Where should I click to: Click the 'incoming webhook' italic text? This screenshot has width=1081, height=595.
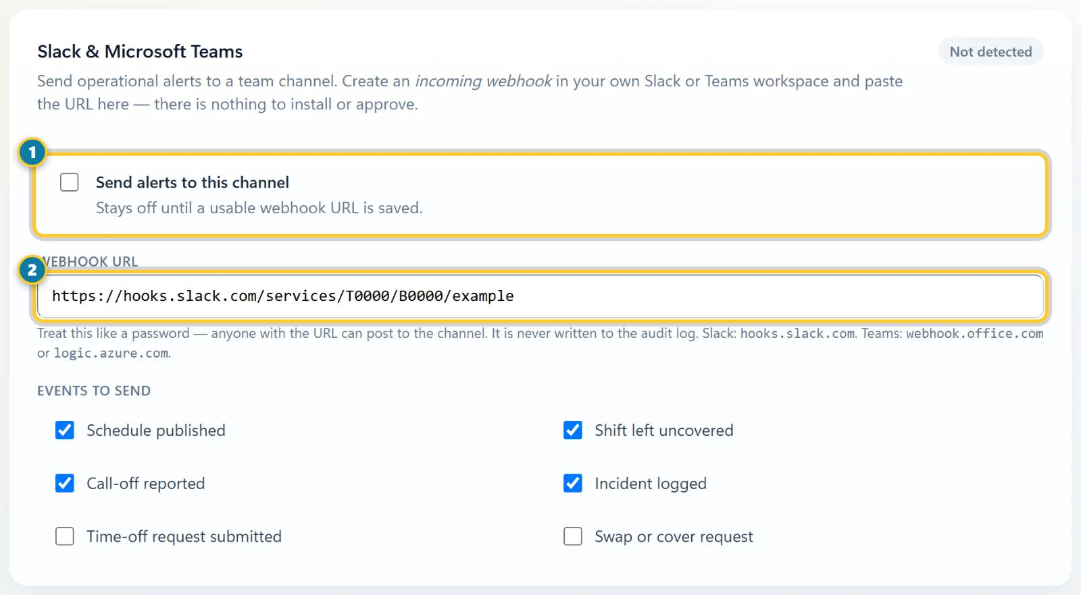point(483,81)
